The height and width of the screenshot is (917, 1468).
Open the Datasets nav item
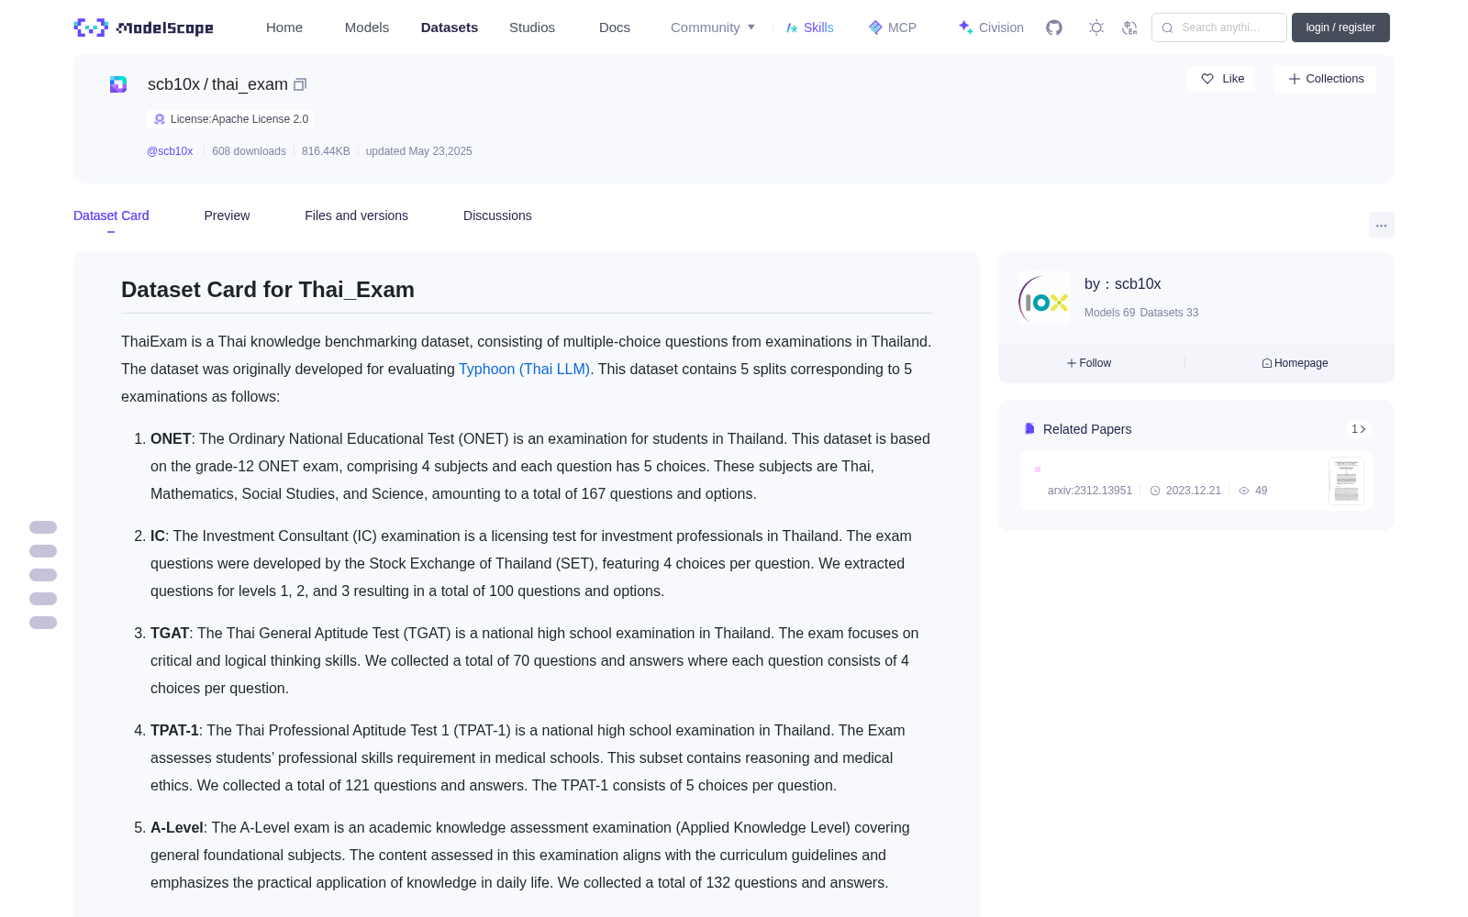pyautogui.click(x=450, y=28)
